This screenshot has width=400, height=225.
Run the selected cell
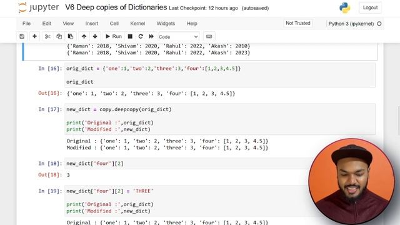click(114, 36)
